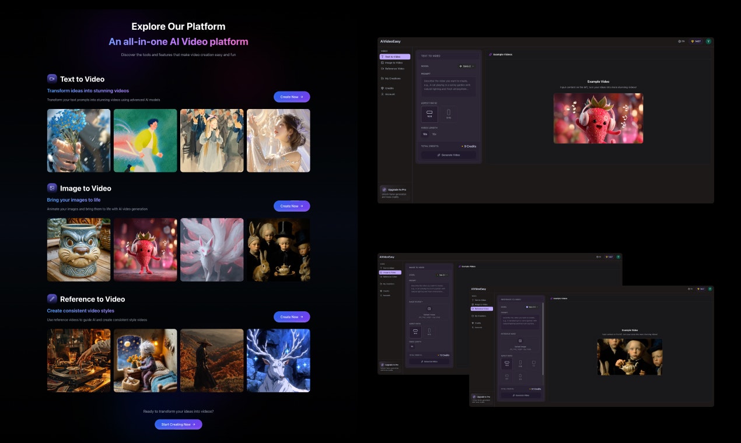Click the Generate Video button

(449, 154)
